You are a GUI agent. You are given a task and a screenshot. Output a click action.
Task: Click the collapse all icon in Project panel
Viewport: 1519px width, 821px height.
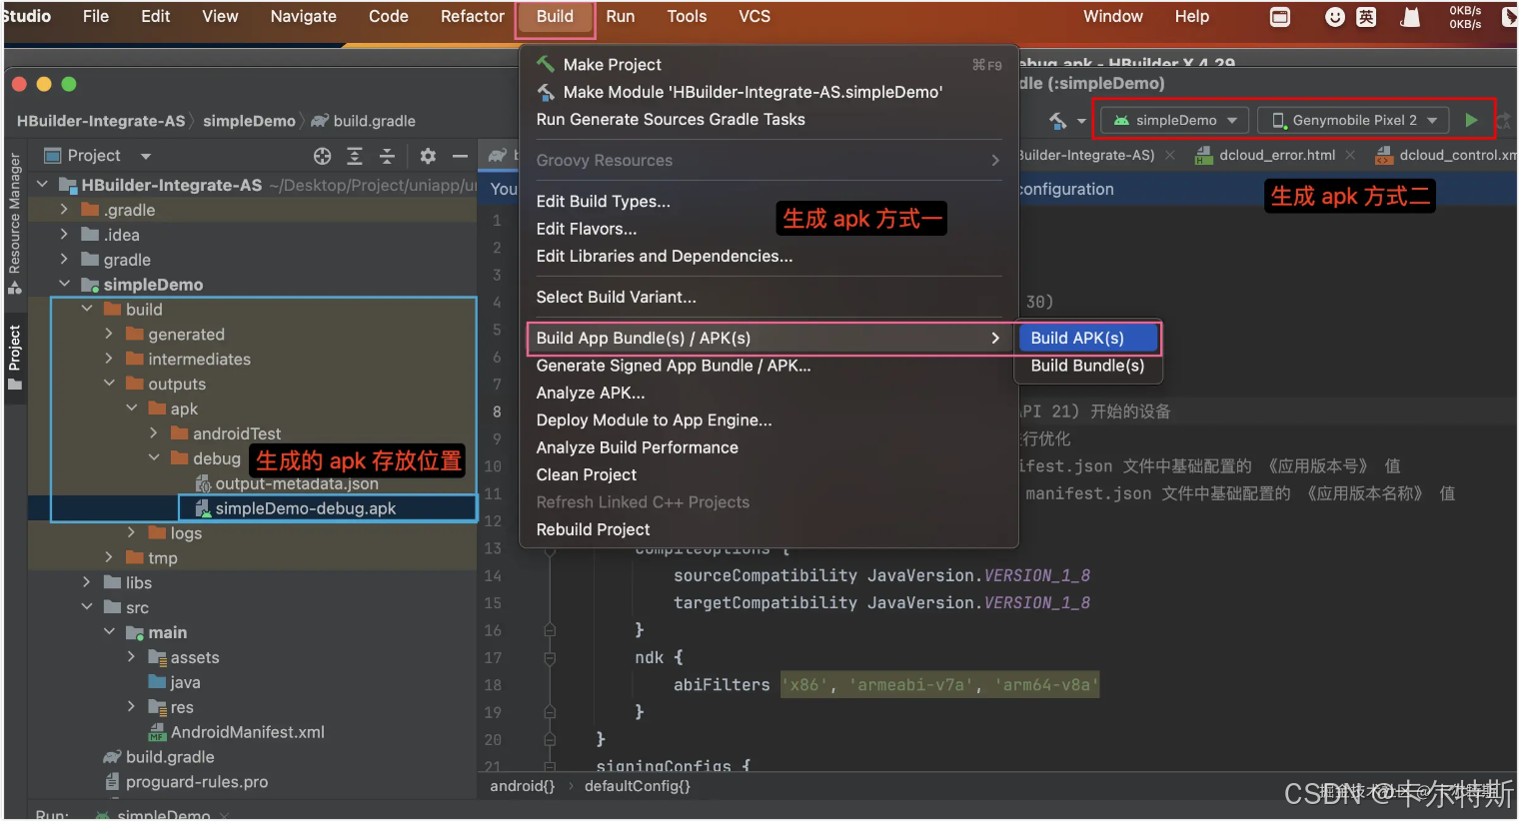click(x=387, y=156)
